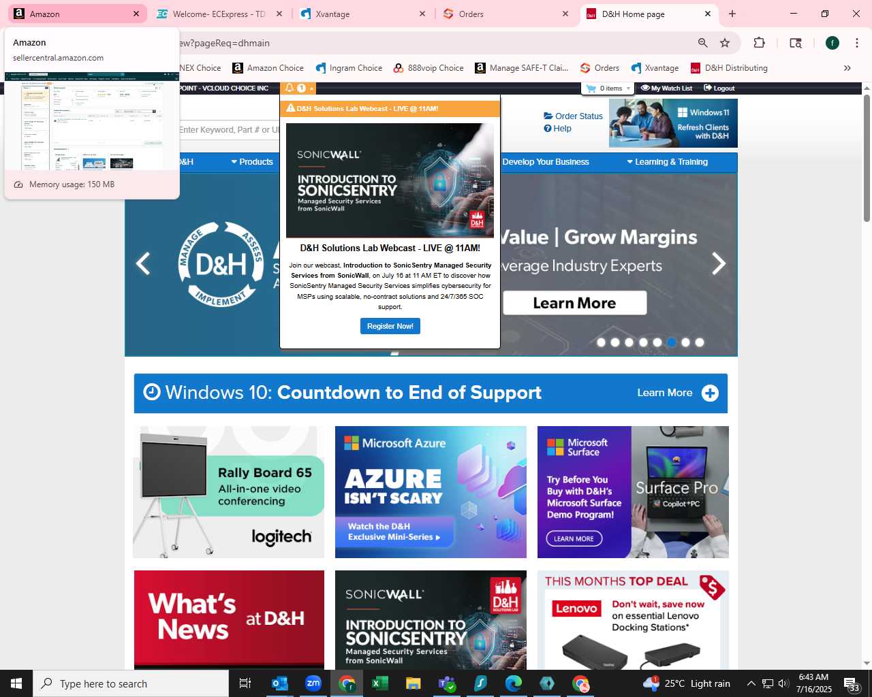
Task: Open File Explorer from the taskbar
Action: click(414, 683)
